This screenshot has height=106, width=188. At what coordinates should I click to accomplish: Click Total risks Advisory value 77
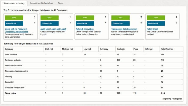click(101, 93)
